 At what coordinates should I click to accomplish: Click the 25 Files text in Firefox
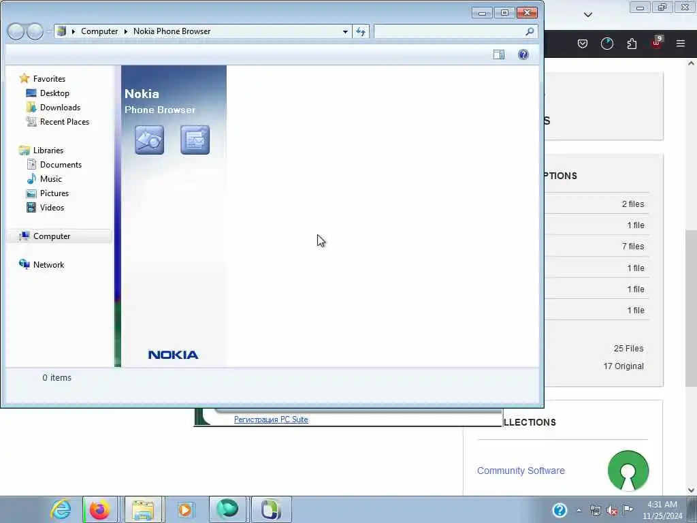628,348
